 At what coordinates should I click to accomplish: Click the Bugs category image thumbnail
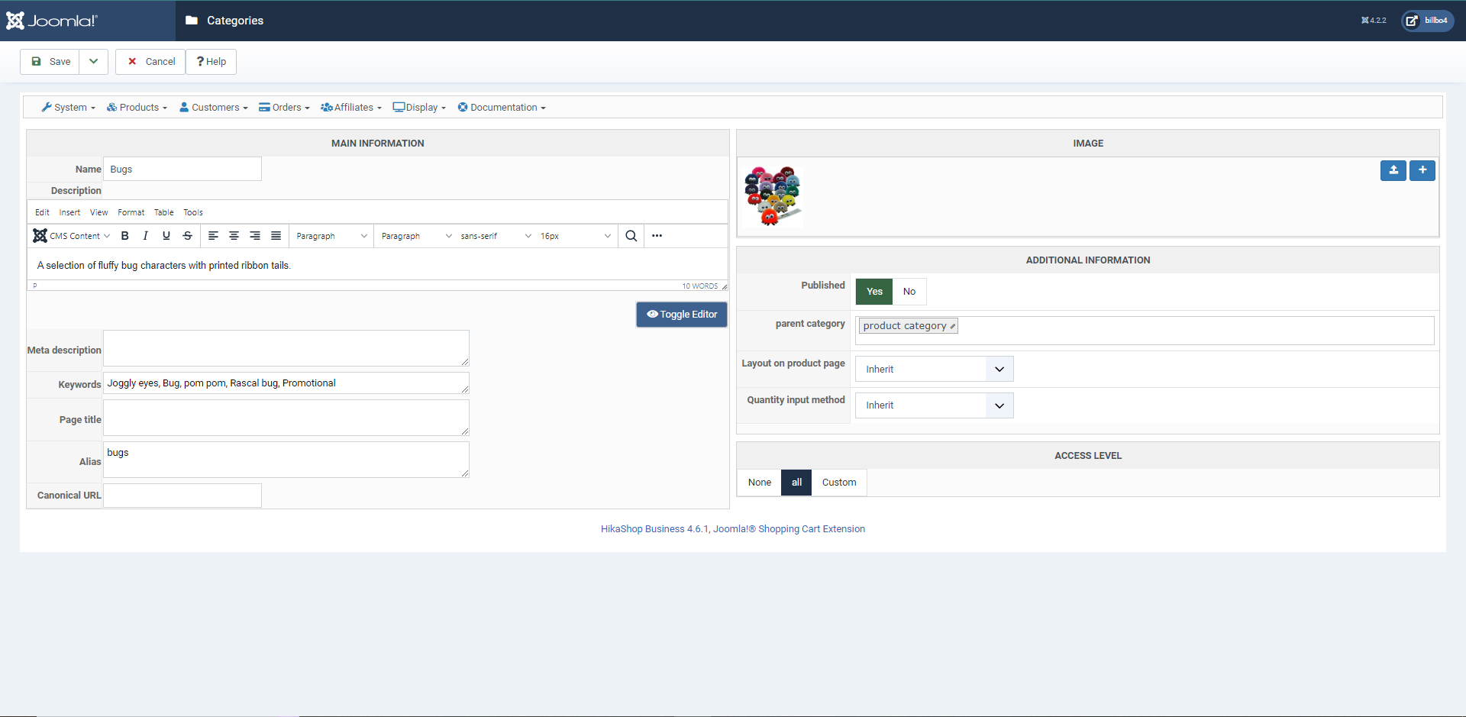coord(772,196)
